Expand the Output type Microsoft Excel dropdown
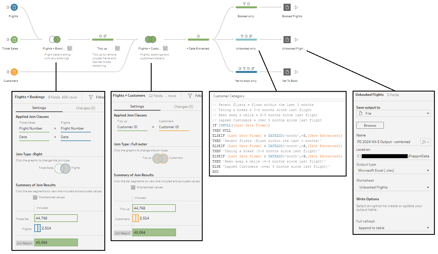This screenshot has height=254, width=438. coord(393,170)
